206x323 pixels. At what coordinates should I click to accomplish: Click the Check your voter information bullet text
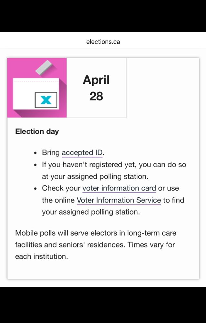pos(113,200)
